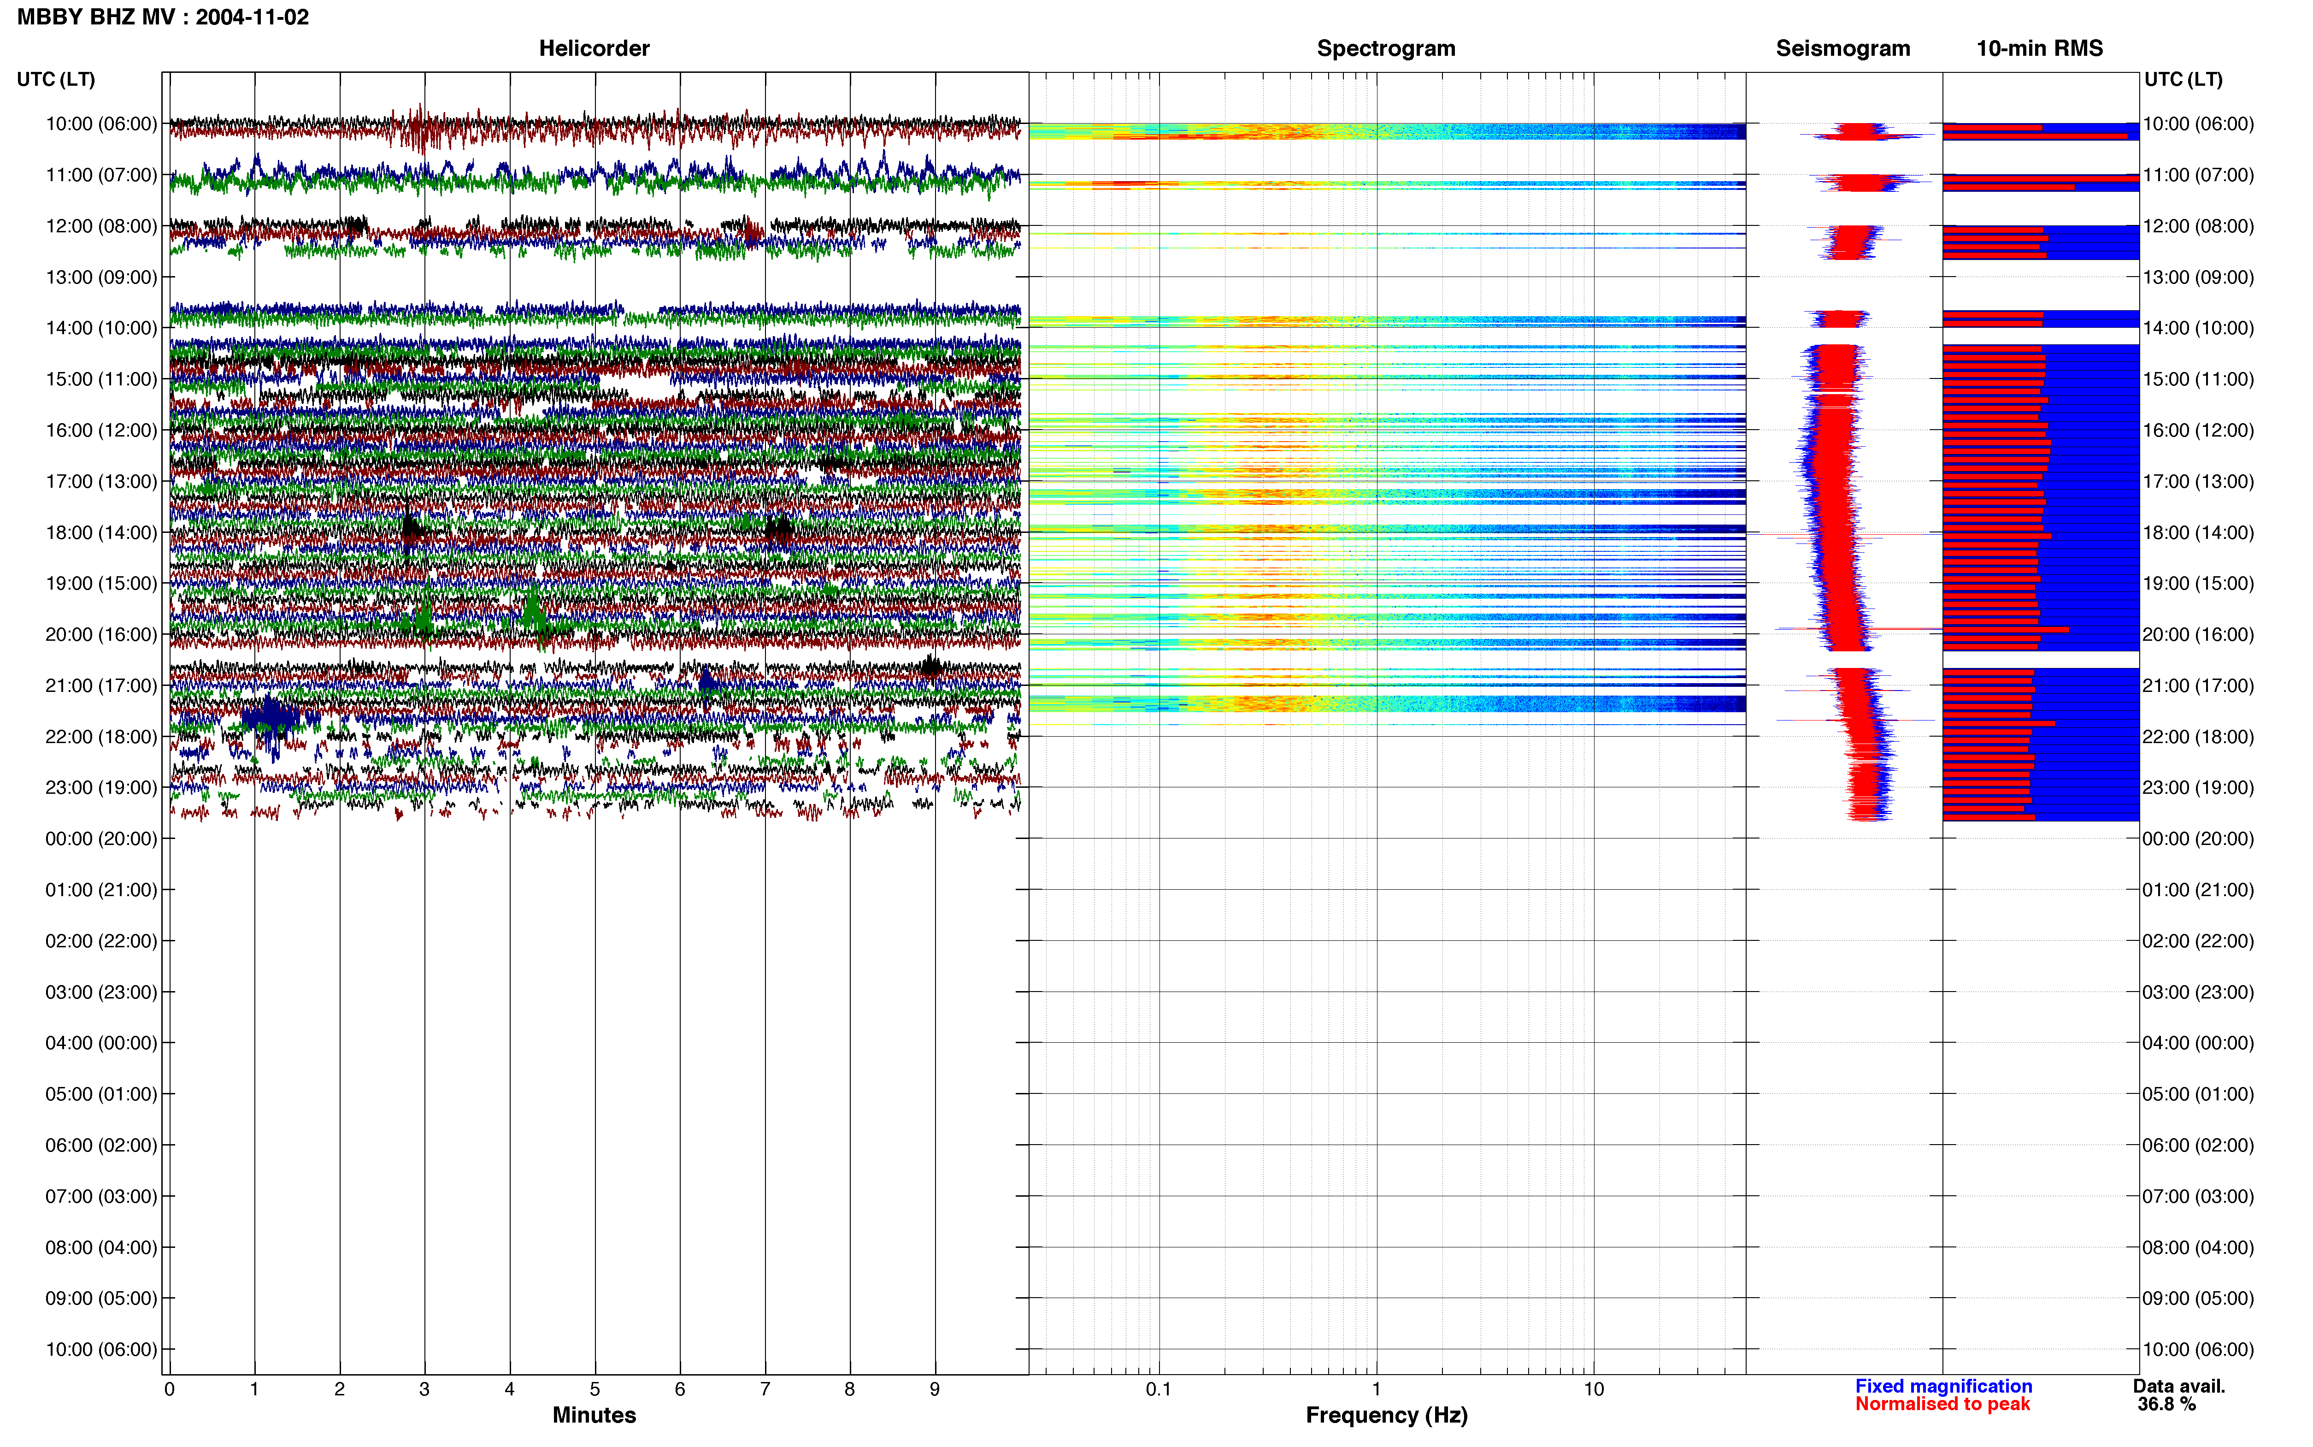2313x1447 pixels.
Task: Click the 03:00 (23:00) label on the 10-min RMS axis
Action: (x=2198, y=992)
